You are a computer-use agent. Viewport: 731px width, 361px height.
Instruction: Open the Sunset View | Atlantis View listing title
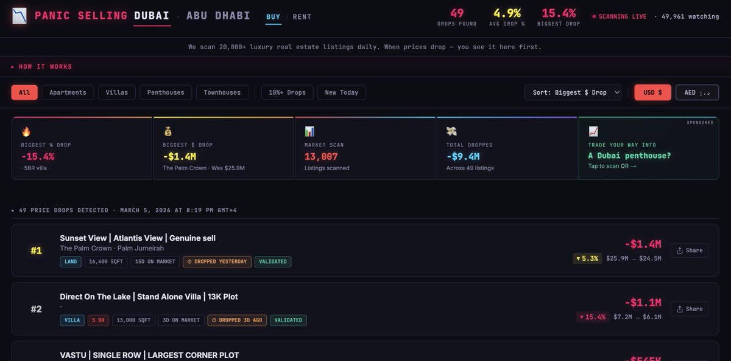tap(138, 238)
